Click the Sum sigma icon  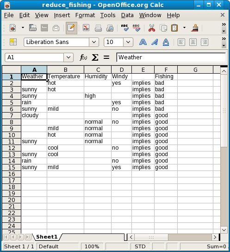[95, 57]
